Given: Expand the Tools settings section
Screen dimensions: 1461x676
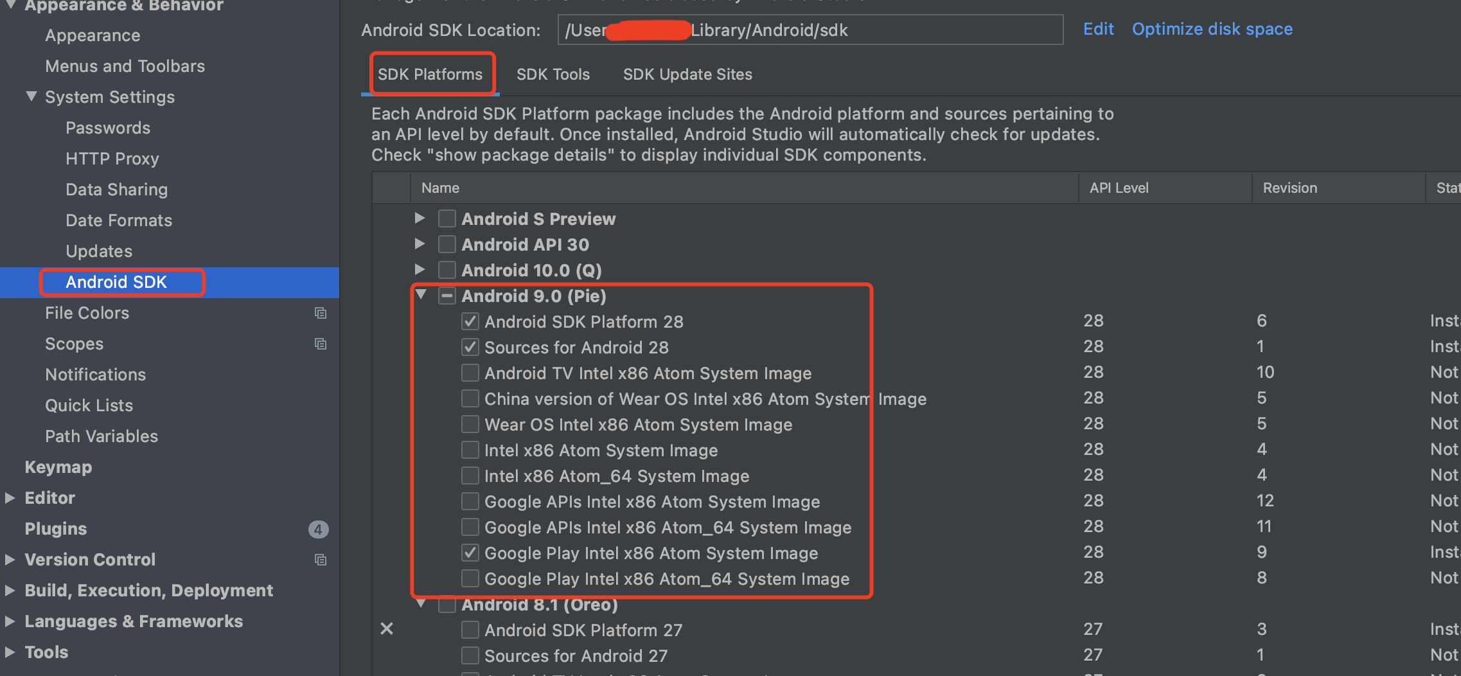Looking at the screenshot, I should 10,652.
